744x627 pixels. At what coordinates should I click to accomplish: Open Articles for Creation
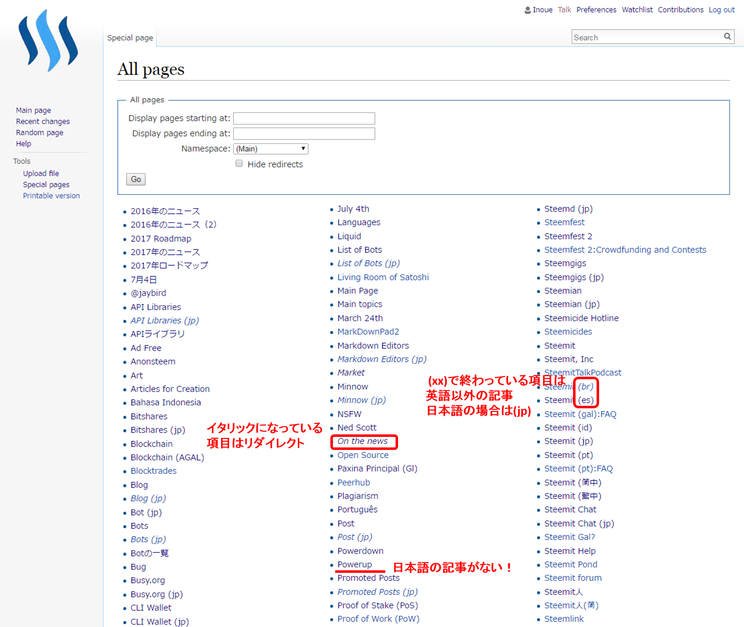(x=170, y=389)
